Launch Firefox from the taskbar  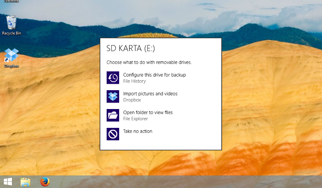click(45, 182)
